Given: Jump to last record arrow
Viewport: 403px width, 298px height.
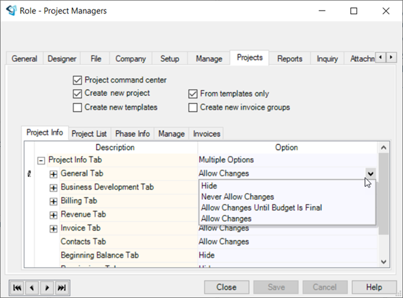Looking at the screenshot, I should pos(61,287).
